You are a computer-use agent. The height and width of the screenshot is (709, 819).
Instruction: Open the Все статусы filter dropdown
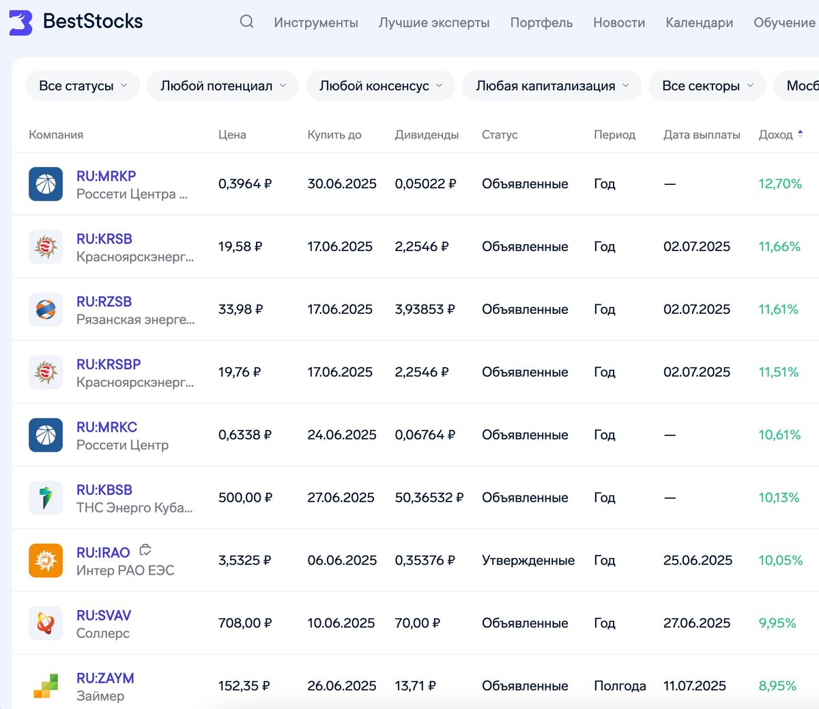83,86
